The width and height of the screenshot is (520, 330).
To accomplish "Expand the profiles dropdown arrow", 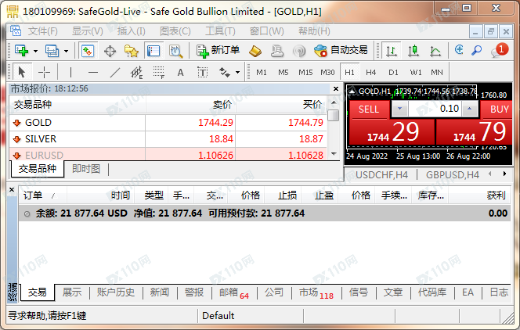I will [66, 51].
